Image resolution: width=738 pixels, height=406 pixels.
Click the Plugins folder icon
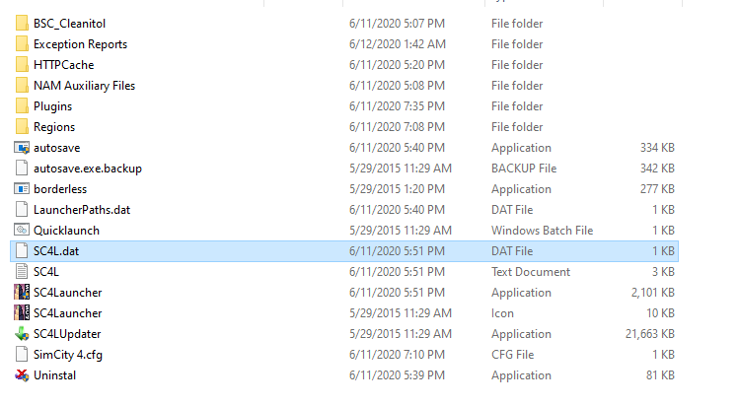(x=22, y=105)
